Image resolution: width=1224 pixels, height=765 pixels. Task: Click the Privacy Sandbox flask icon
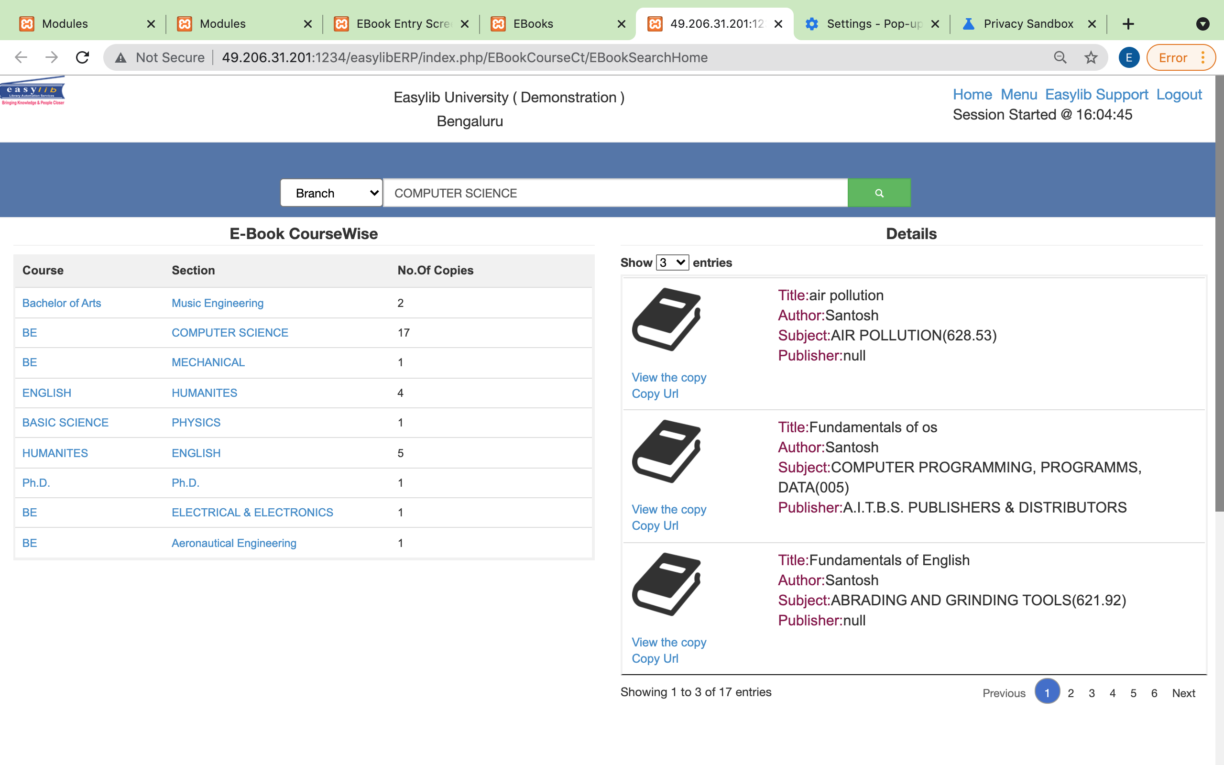point(969,24)
